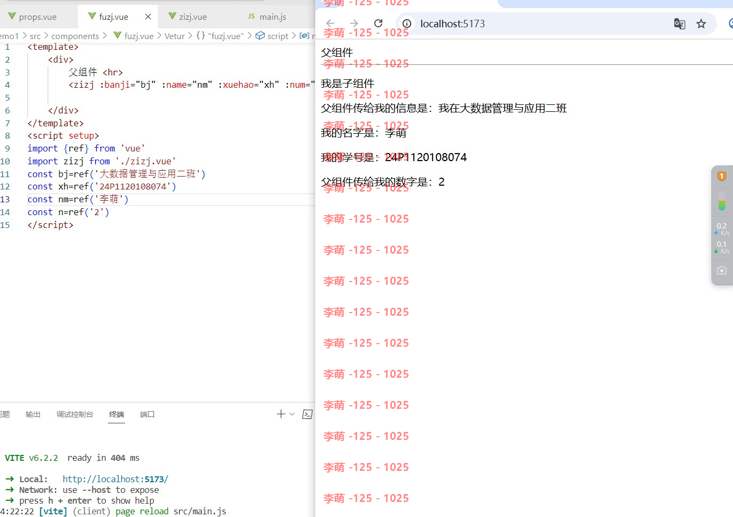This screenshot has height=517, width=733.
Task: Open the new terminal dropdown chevron
Action: pos(292,414)
